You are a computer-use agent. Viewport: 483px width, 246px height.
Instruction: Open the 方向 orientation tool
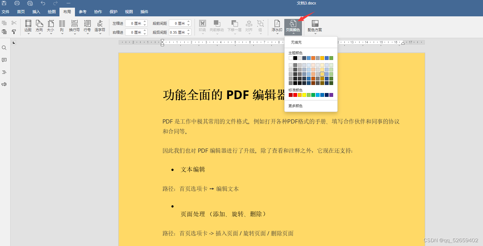tap(39, 27)
